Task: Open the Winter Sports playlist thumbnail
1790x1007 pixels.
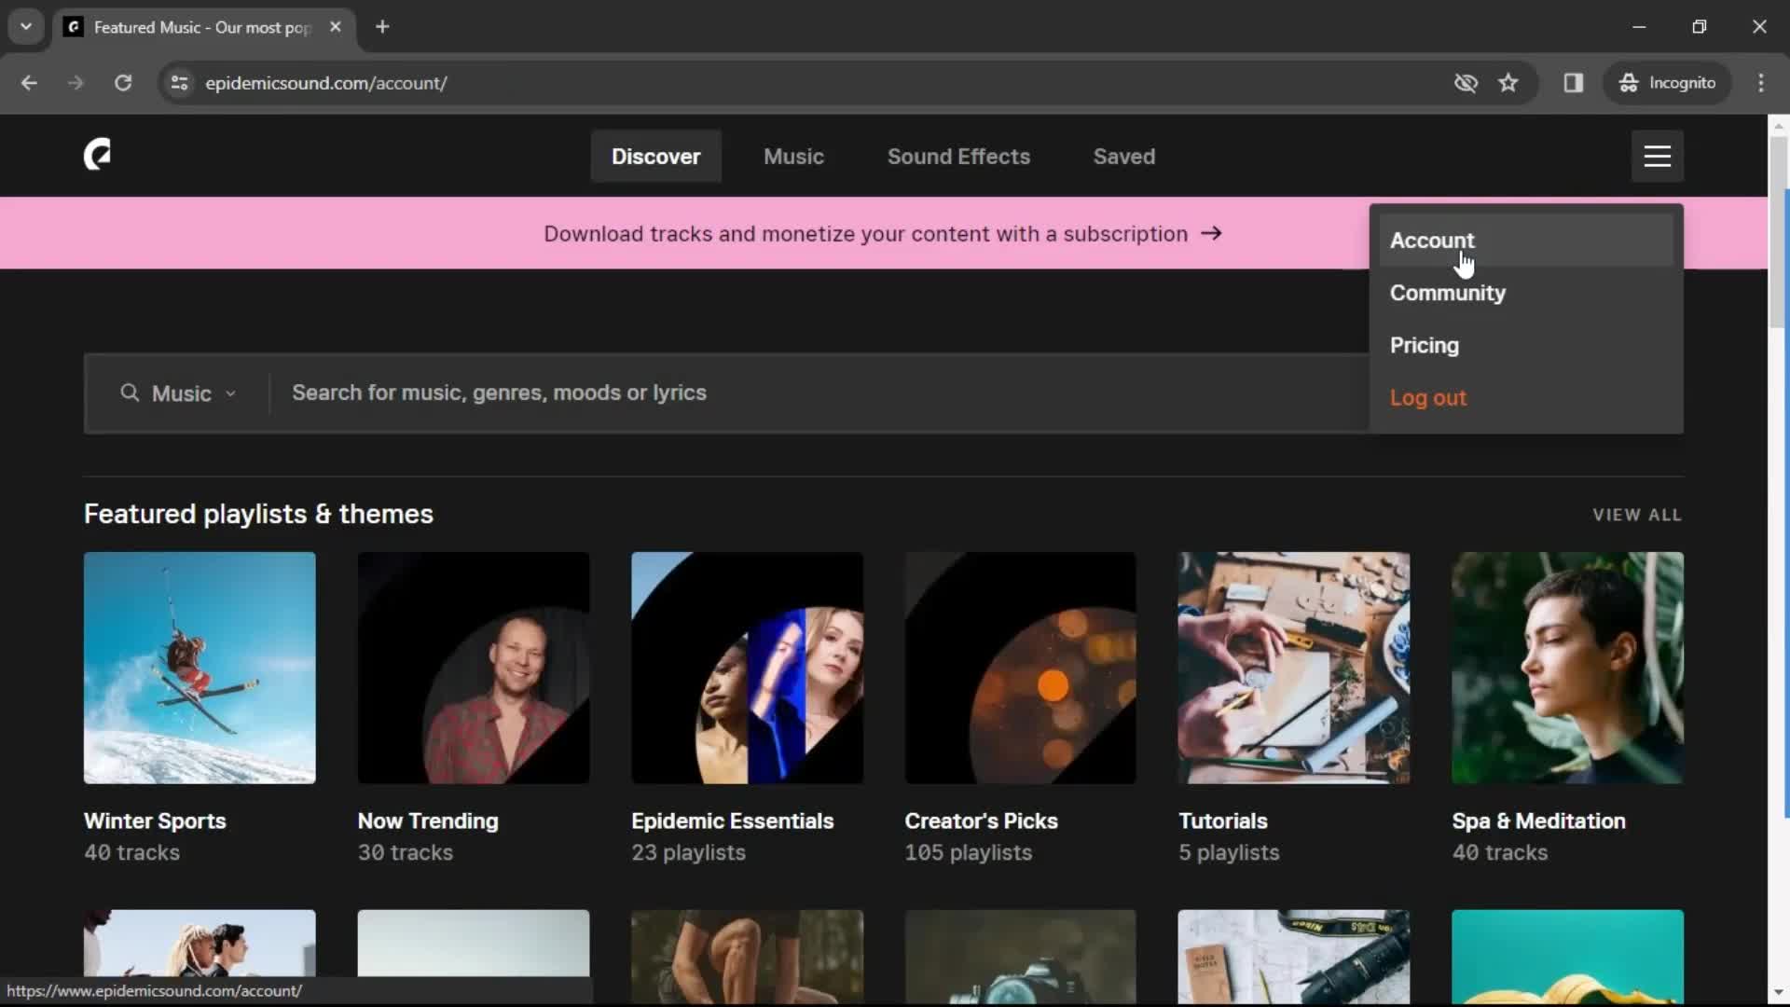Action: (200, 668)
